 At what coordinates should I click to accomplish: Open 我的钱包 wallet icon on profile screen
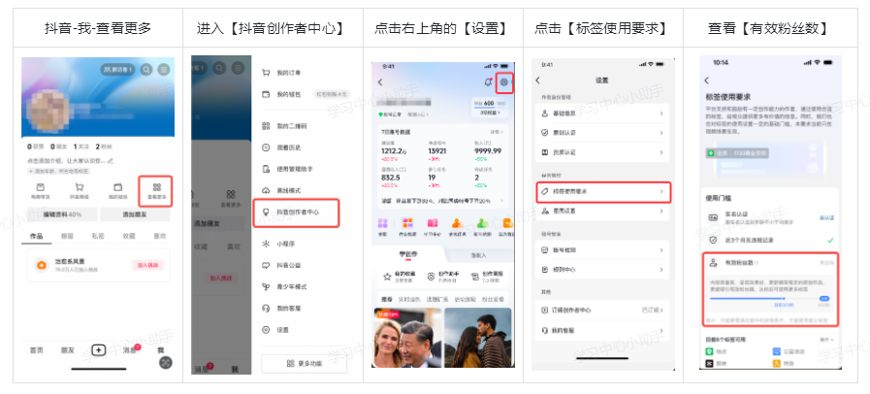tap(117, 187)
